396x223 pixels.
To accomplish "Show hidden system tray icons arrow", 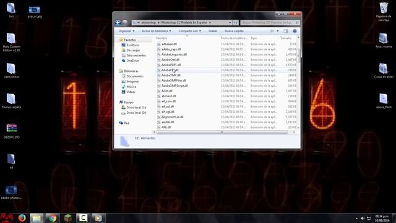I will pyautogui.click(x=356, y=218).
